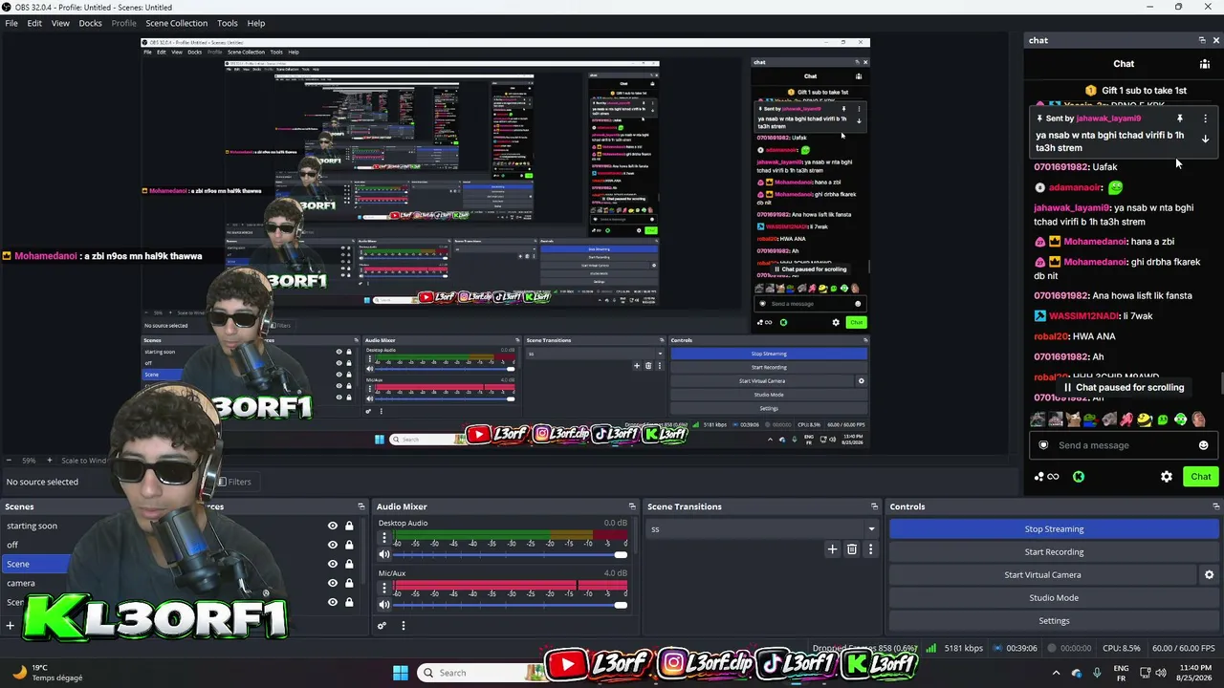Unlock the first source row
1224x688 pixels.
tap(349, 526)
